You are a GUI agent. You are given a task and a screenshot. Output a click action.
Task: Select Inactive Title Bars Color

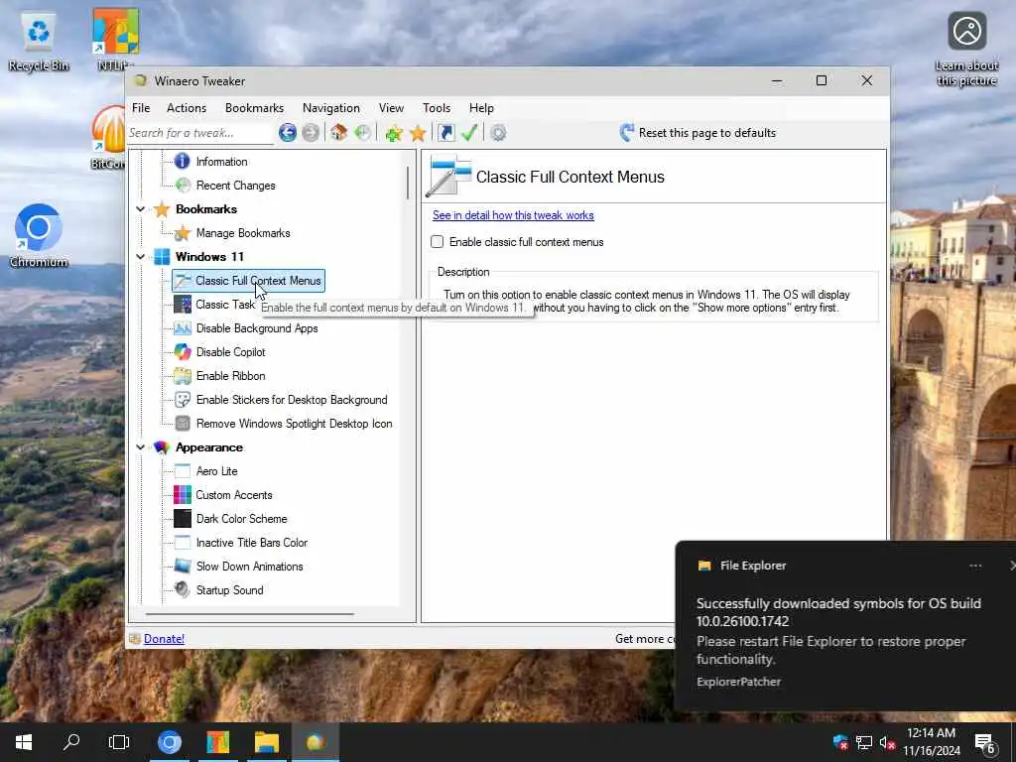pyautogui.click(x=251, y=543)
